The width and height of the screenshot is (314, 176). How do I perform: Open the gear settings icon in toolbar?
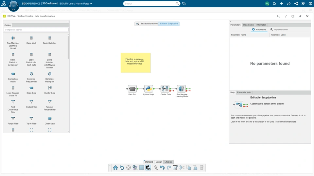128,168
